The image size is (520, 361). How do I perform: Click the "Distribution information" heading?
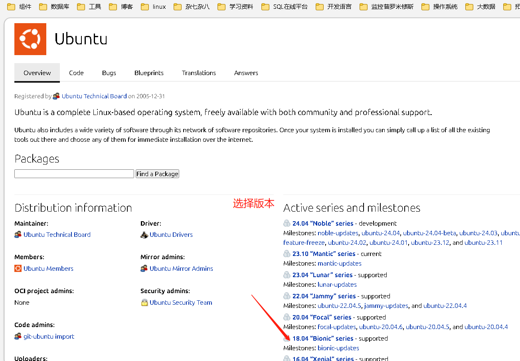point(73,208)
